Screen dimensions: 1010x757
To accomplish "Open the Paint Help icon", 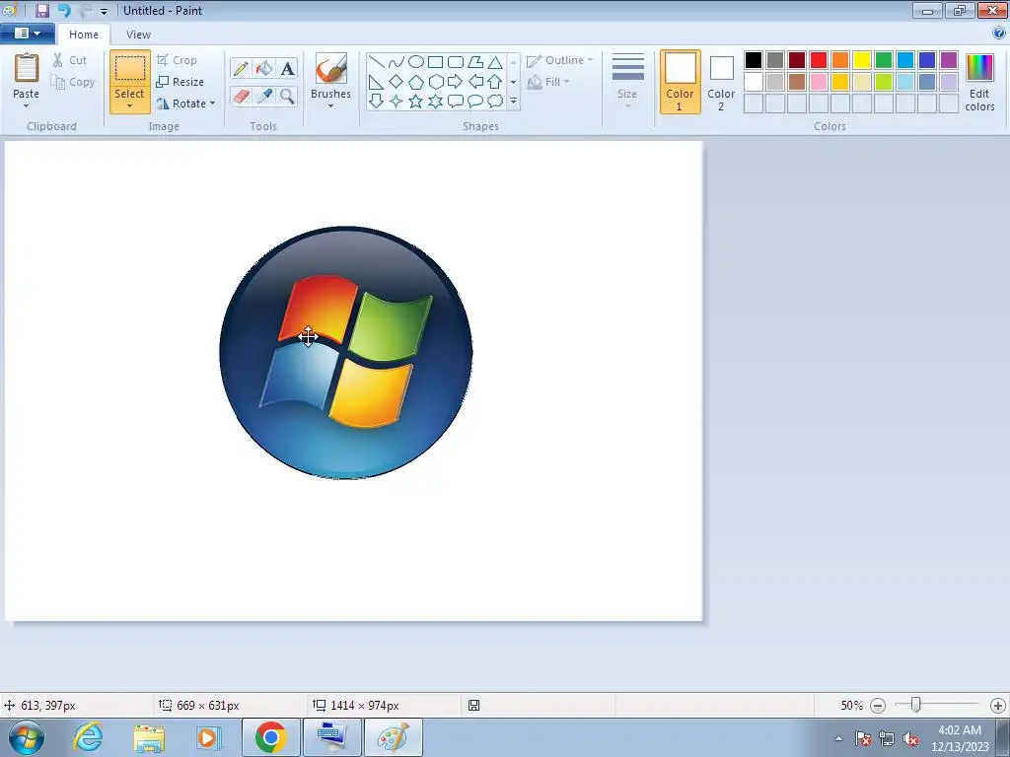I will click(999, 34).
